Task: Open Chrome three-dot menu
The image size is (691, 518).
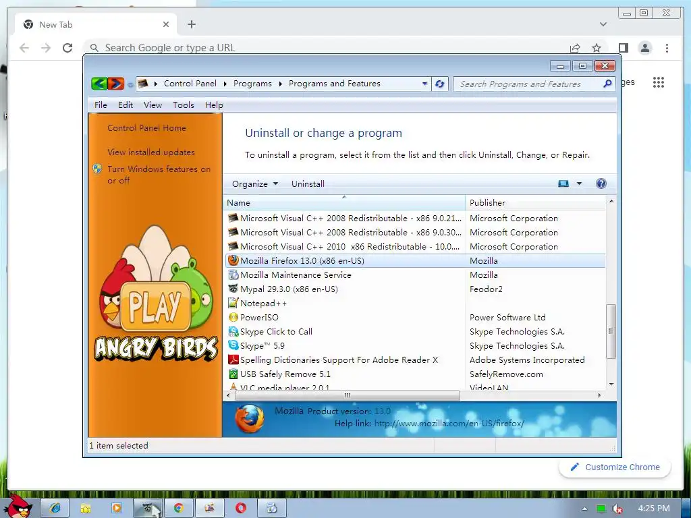Action: point(667,48)
